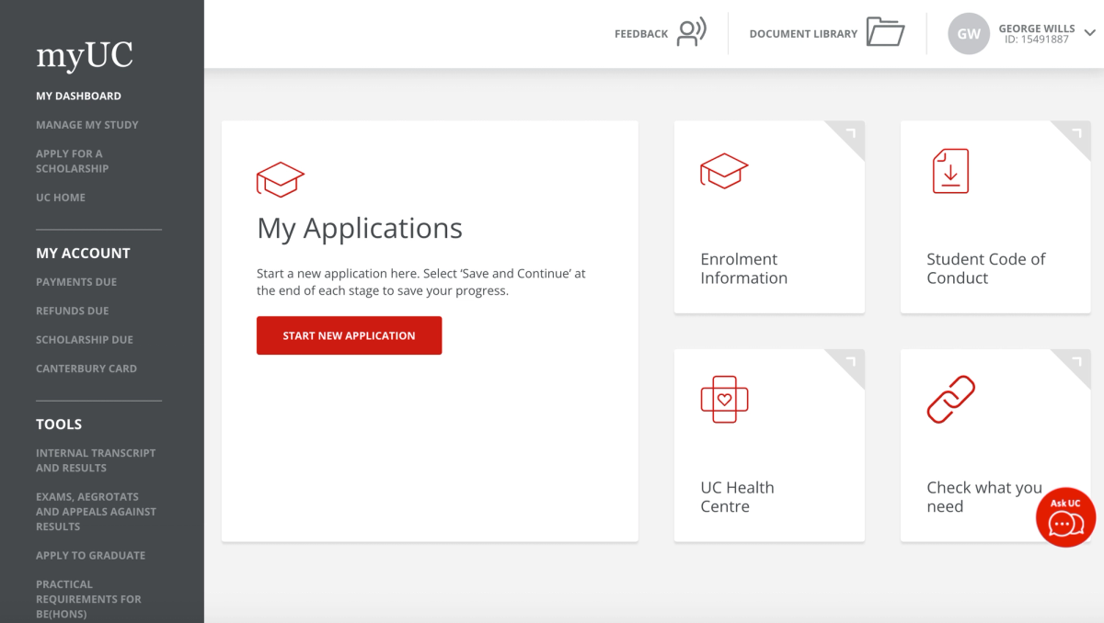Image resolution: width=1104 pixels, height=623 pixels.
Task: Click the graduation cap icon on Enrolment Information
Action: tap(724, 171)
